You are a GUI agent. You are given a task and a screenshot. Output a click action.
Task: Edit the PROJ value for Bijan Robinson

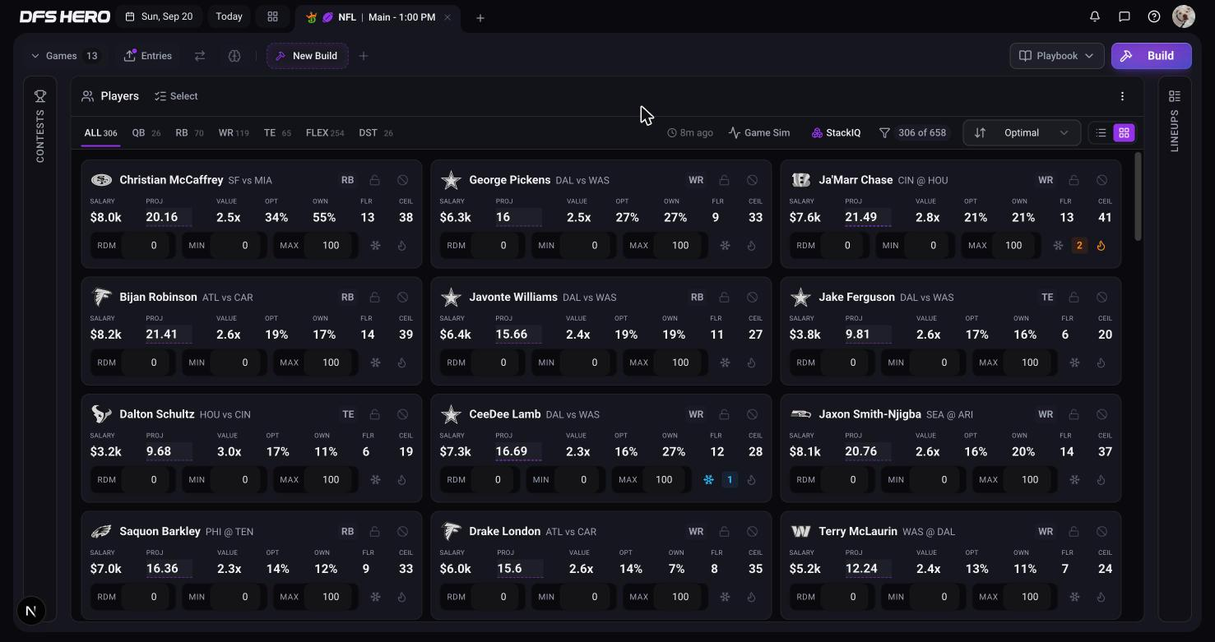pos(167,335)
